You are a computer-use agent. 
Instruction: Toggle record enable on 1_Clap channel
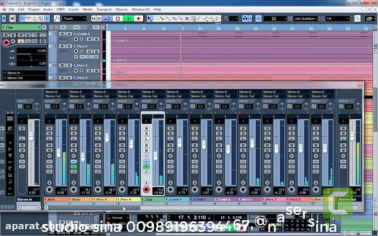tap(146, 189)
